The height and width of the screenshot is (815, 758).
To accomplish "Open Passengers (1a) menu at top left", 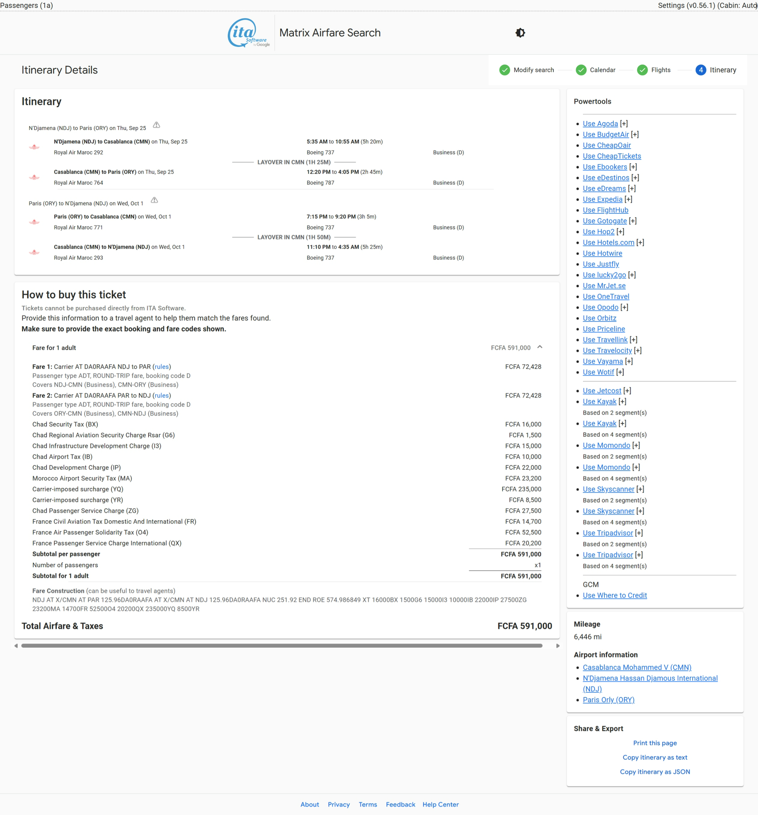I will coord(27,5).
